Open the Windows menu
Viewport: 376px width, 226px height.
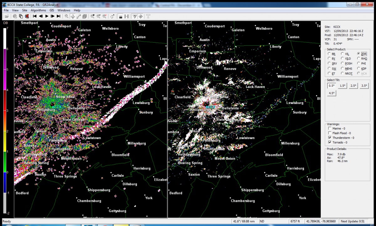(x=64, y=10)
